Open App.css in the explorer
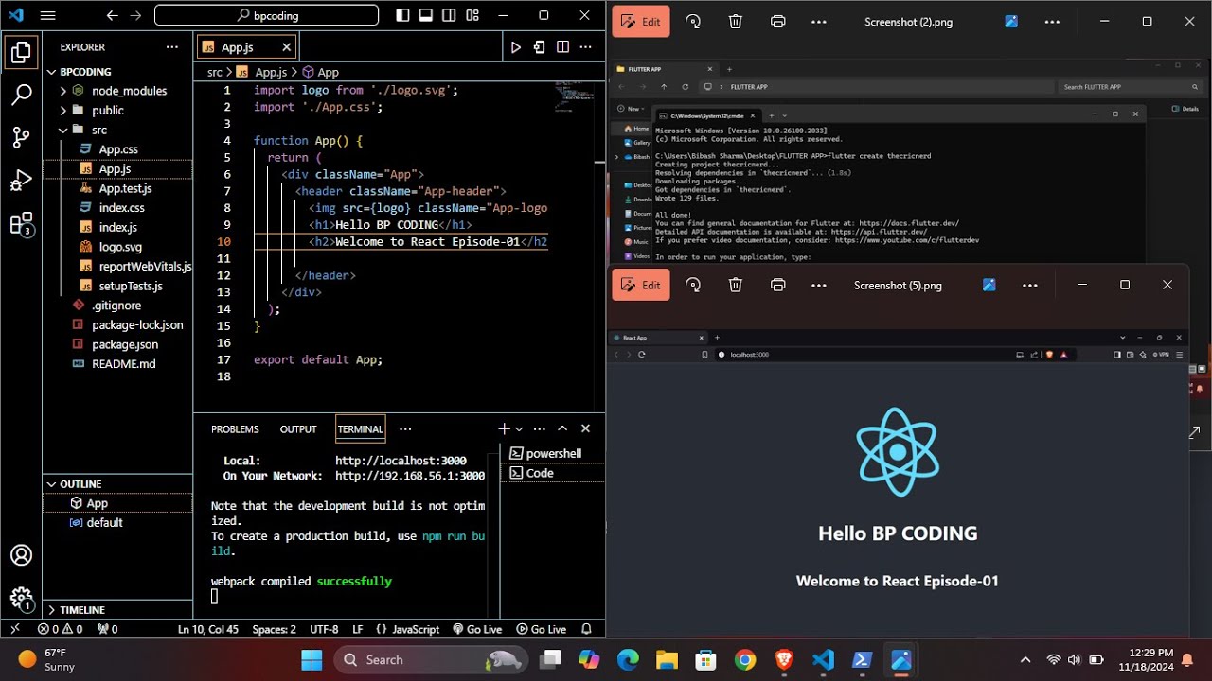Image resolution: width=1212 pixels, height=681 pixels. click(117, 149)
